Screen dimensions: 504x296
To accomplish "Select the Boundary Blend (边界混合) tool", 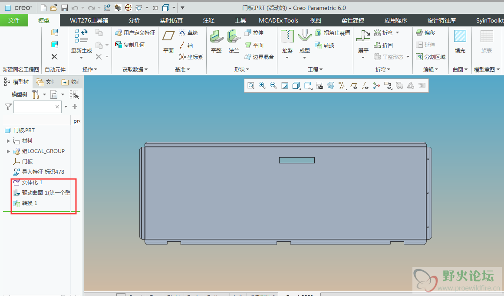I will 259,57.
